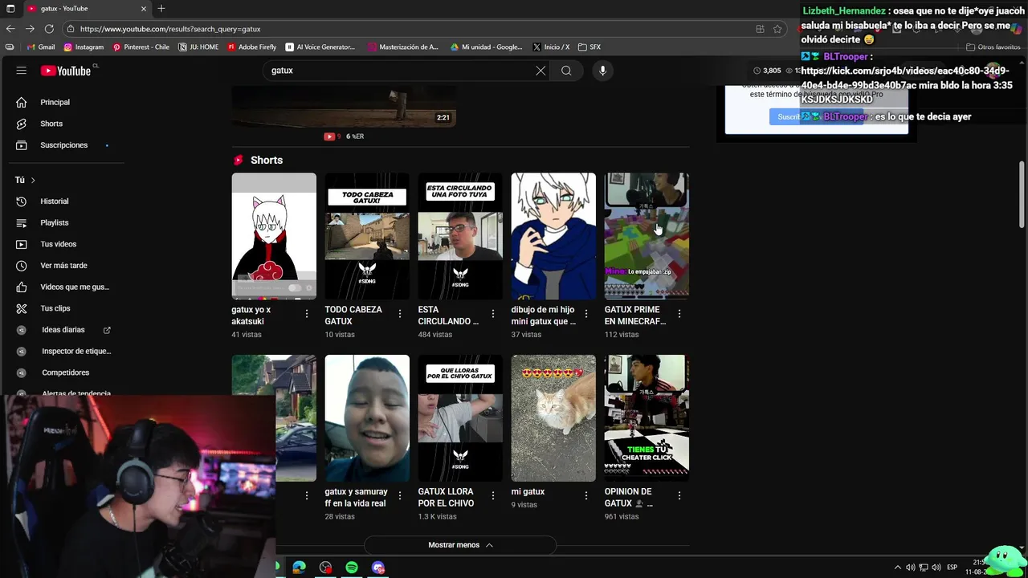
Task: Open options for OPINION DE GATUX short
Action: 679,496
